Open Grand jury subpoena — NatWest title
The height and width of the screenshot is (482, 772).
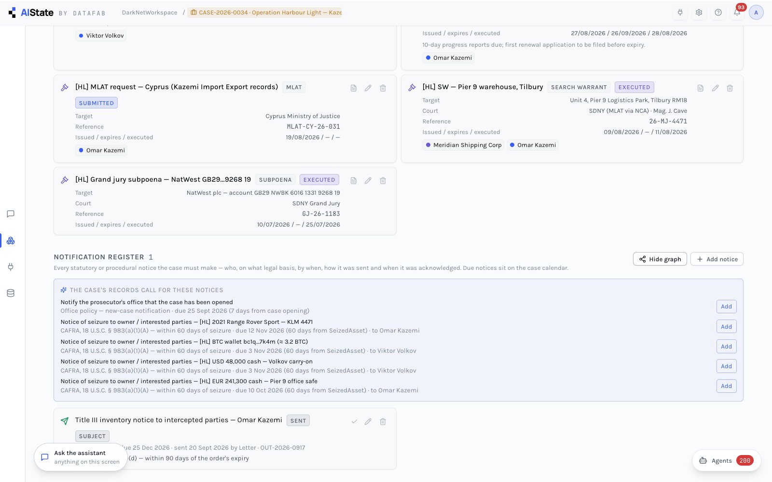point(163,179)
